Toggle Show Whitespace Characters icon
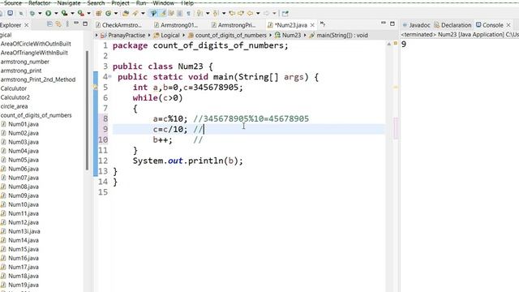This screenshot has width=519, height=292. 188,13
